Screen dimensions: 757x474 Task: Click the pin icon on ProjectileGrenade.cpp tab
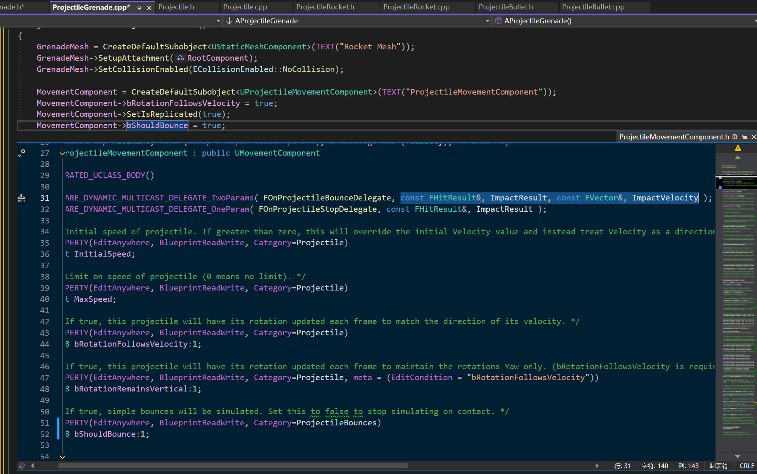[139, 8]
